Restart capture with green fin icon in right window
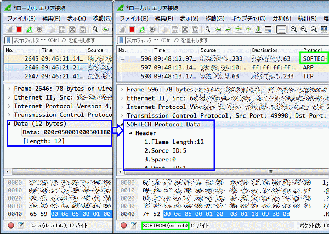Viewport: 329px width, 234px height. pyautogui.click(x=140, y=30)
